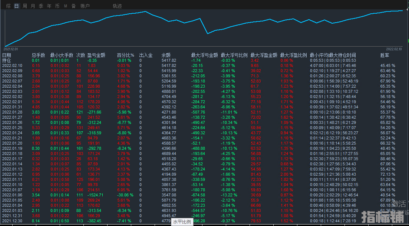This screenshot has height=226, width=409.
Task: Select the 年 yearly tab
Action: pyautogui.click(x=49, y=6)
